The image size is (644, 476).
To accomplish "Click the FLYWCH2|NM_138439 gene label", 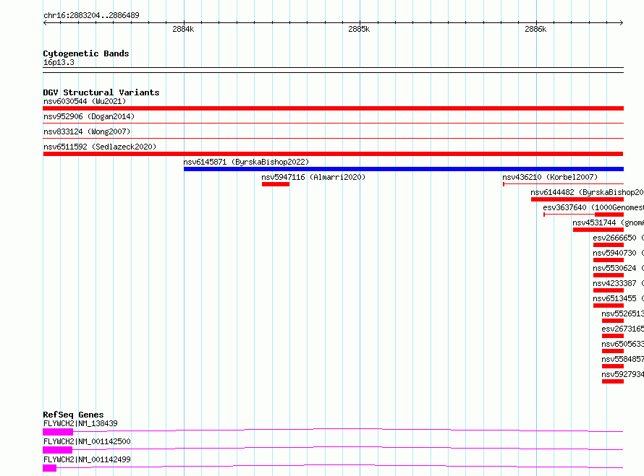I will tap(80, 423).
